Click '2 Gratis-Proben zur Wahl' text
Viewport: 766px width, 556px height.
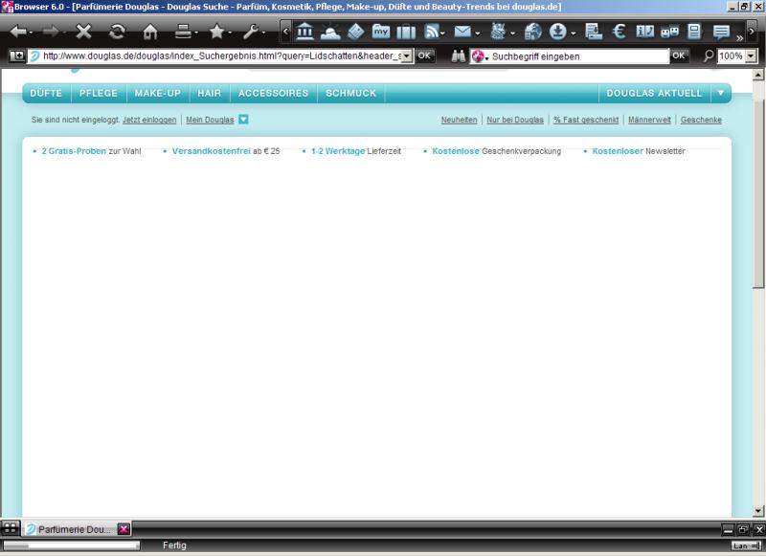click(x=91, y=151)
